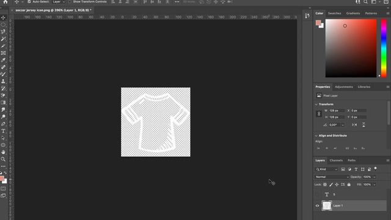
Task: Flip vertically in Transform section
Action: 364,125
